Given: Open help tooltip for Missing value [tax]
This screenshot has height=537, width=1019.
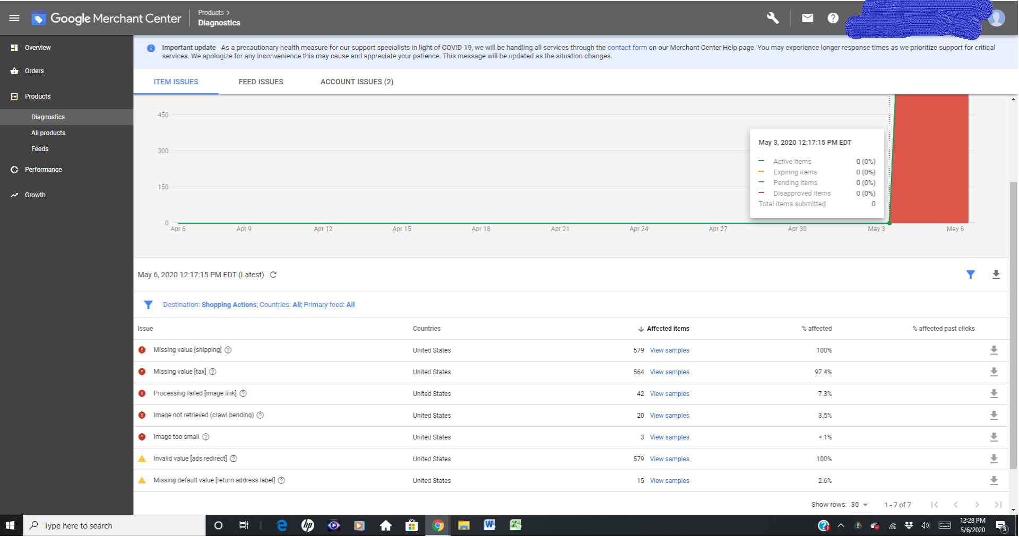Looking at the screenshot, I should tap(213, 372).
